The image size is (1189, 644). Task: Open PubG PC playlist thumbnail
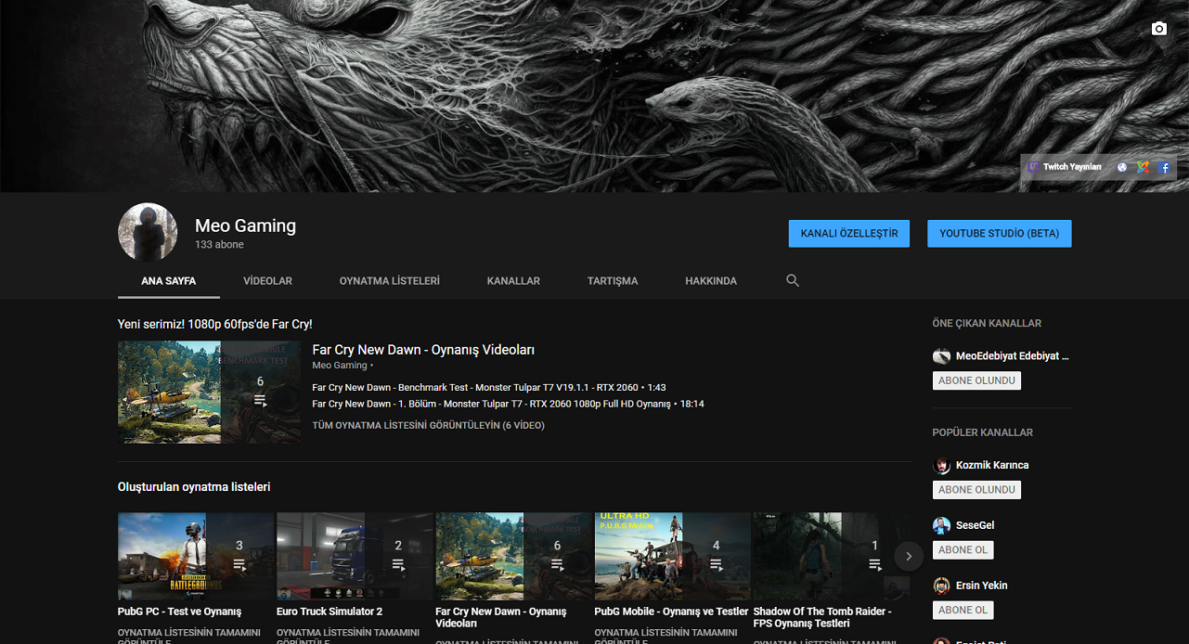click(196, 556)
